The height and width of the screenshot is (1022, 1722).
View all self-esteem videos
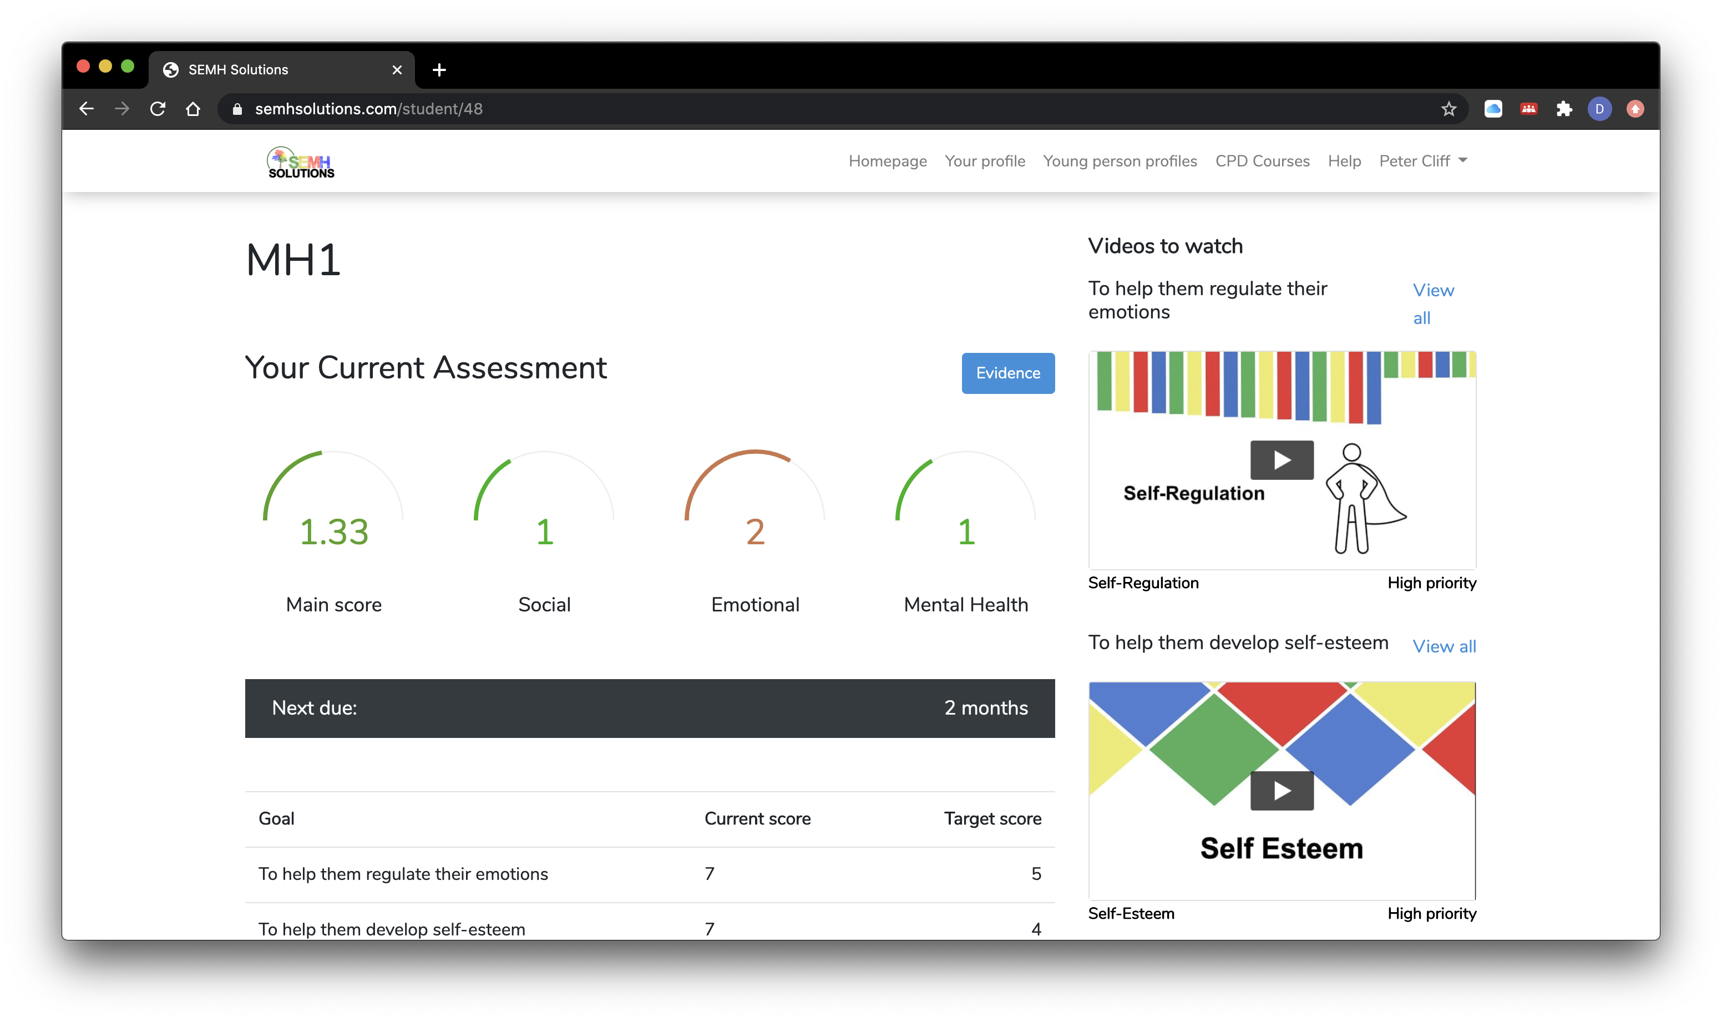pos(1444,647)
